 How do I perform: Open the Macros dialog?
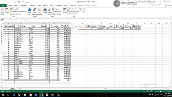[x=7, y=11]
